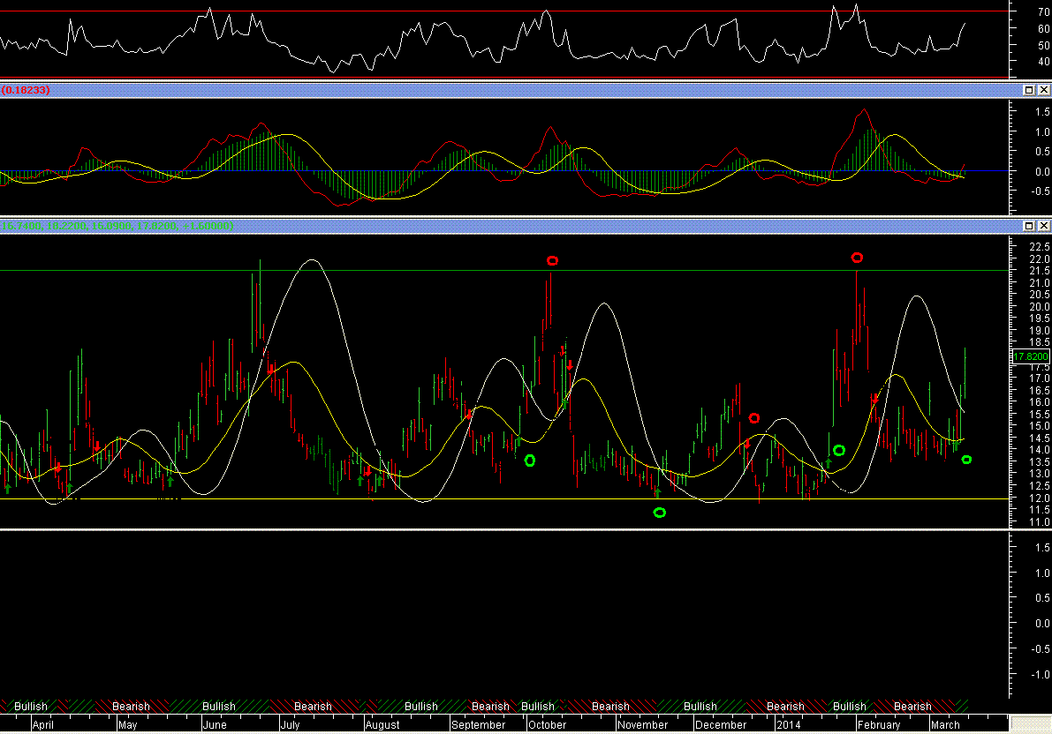Click the 2014 year label on date axis
This screenshot has width=1052, height=734.
[788, 724]
